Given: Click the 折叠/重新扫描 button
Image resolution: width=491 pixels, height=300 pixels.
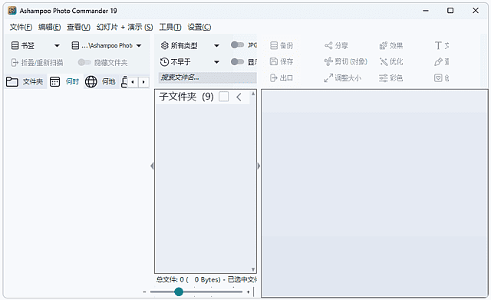Looking at the screenshot, I should click(x=37, y=63).
